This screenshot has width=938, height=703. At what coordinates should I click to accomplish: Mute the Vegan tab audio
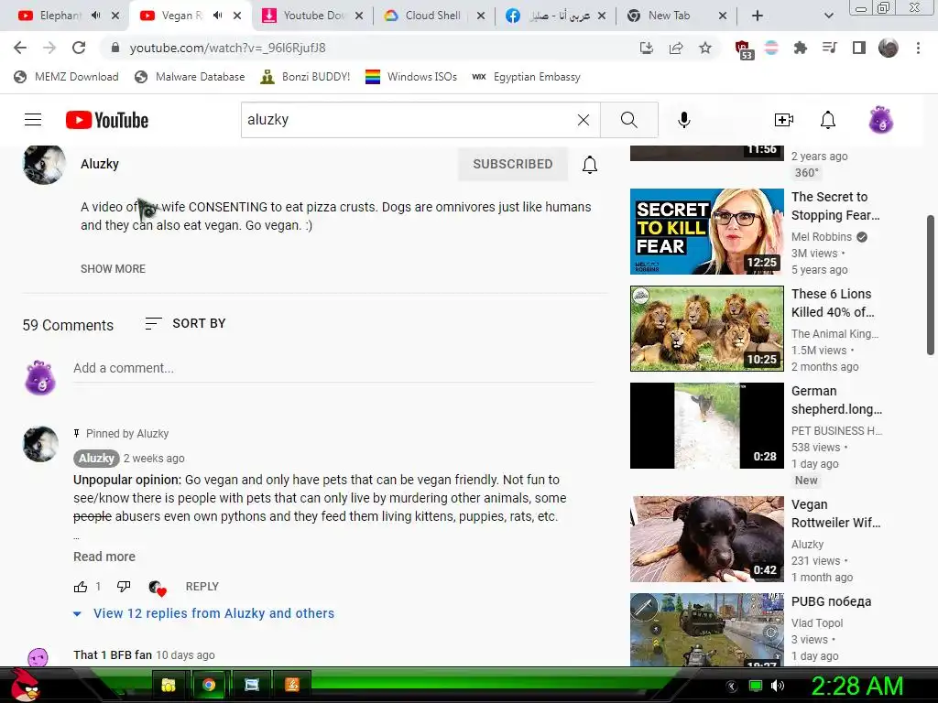pyautogui.click(x=218, y=16)
